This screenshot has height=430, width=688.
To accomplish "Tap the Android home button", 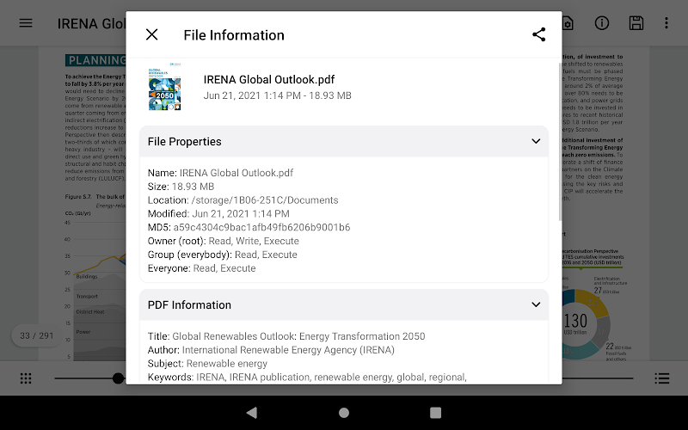I will pos(344,413).
